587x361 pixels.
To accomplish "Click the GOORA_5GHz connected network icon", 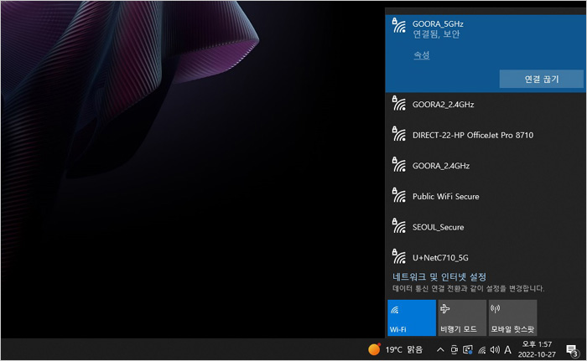I will (399, 27).
